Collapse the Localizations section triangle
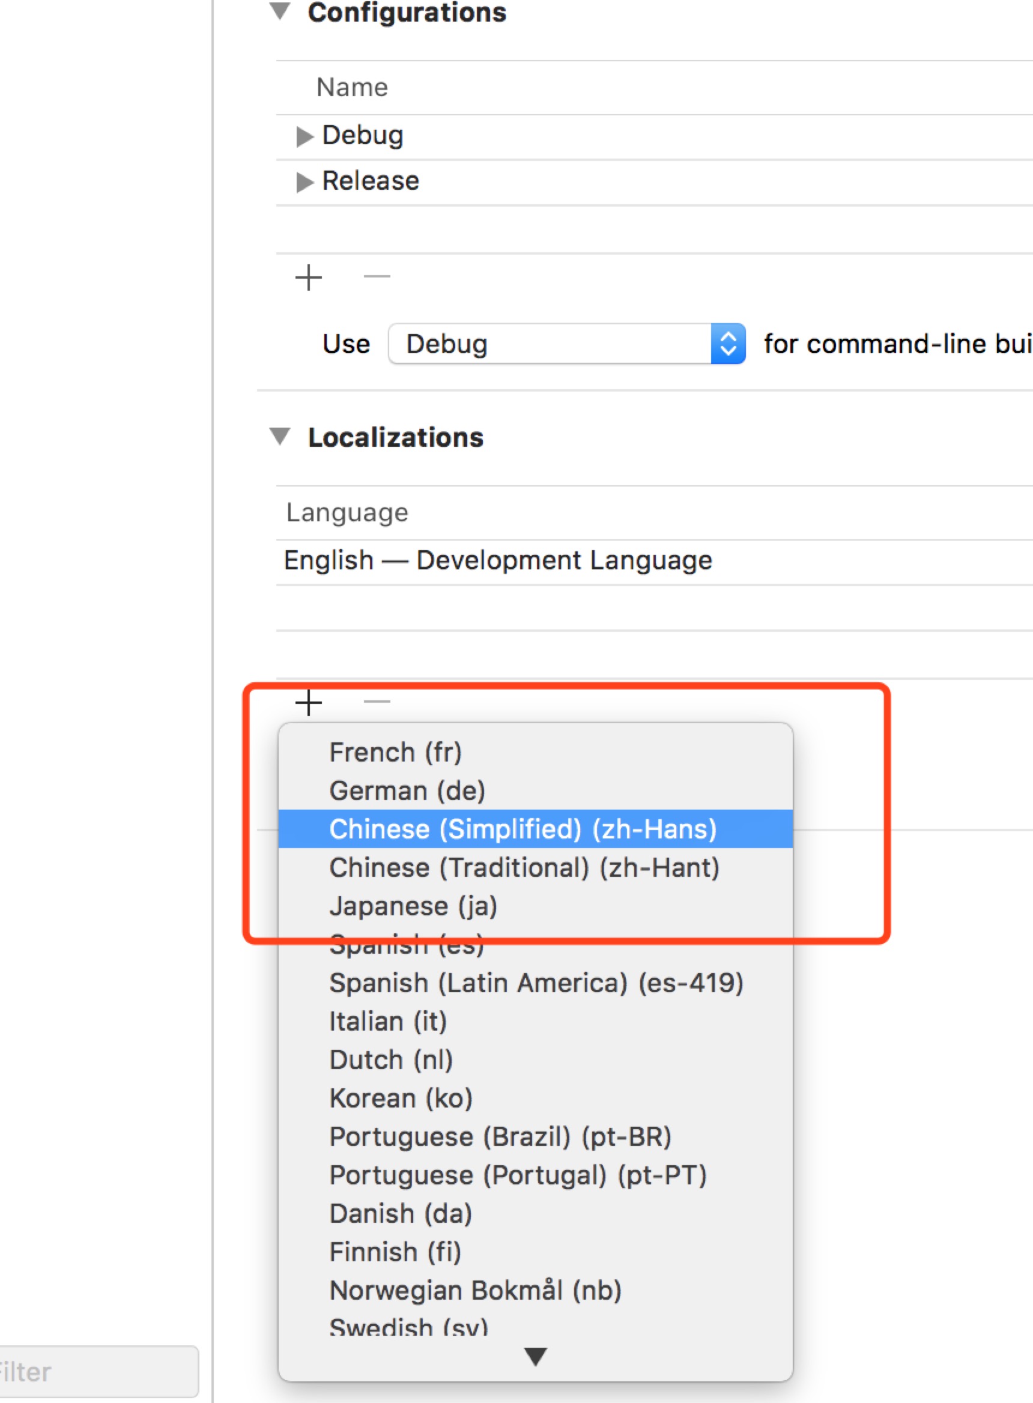This screenshot has height=1403, width=1033. point(280,437)
